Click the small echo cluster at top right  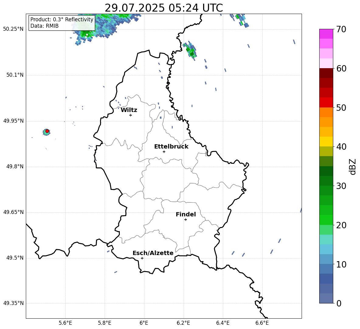pos(240,20)
